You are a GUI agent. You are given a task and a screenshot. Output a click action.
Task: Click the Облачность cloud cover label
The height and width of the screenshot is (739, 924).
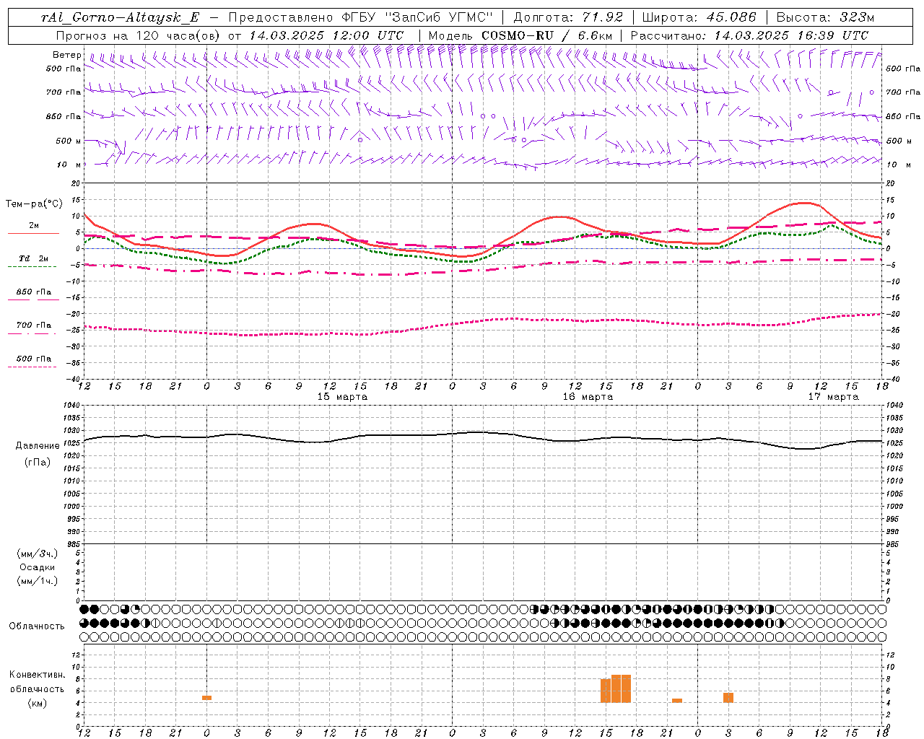pos(37,626)
